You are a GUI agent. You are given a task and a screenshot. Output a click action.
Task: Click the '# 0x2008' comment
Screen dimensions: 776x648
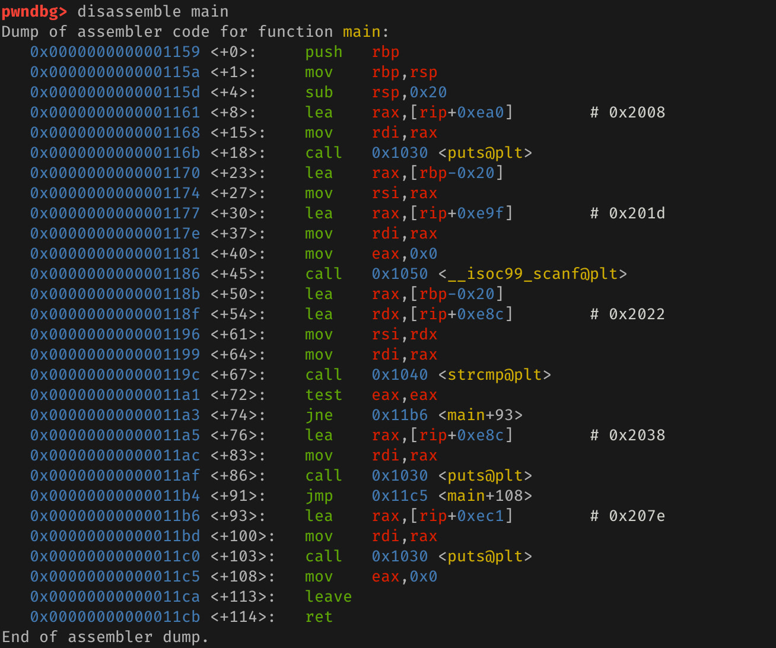[627, 112]
